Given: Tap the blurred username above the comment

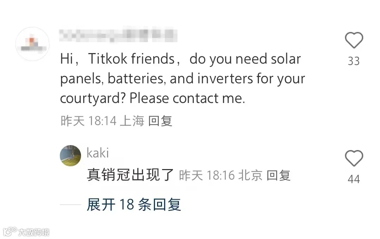Looking at the screenshot, I should pyautogui.click(x=118, y=35).
